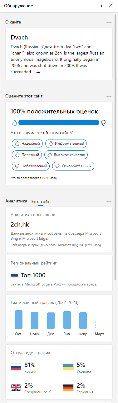118x403 pixels.
Task: Click the positive ratings progress bar
Action: coord(59,123)
